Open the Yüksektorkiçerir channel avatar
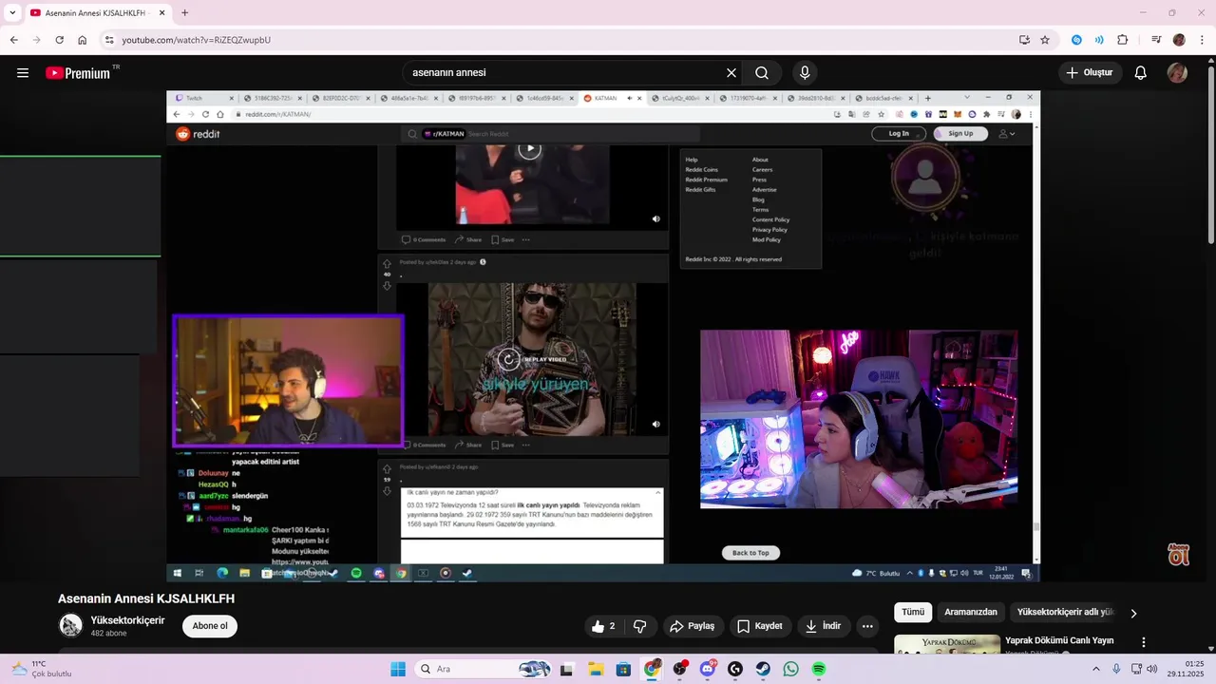The height and width of the screenshot is (684, 1216). pos(71,625)
